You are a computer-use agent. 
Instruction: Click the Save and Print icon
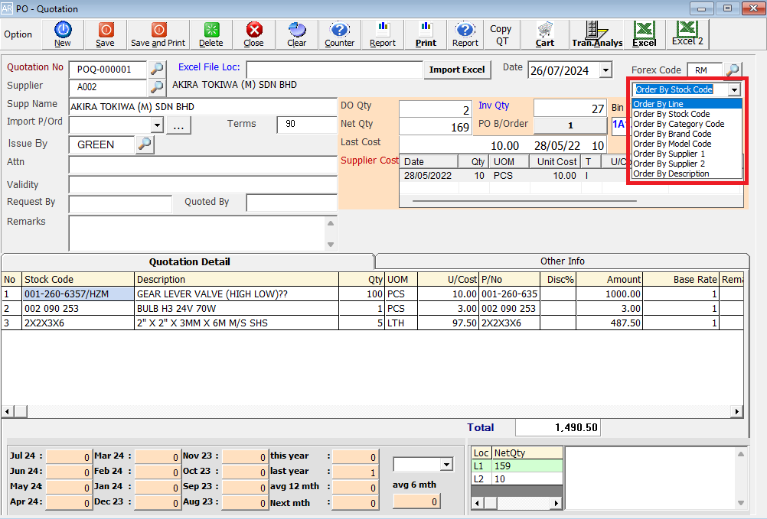click(x=158, y=34)
